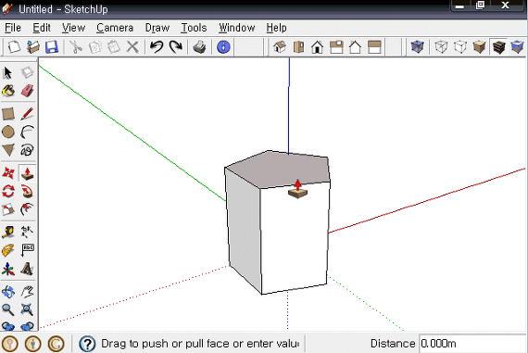Click the Copy icon in toolbar
This screenshot has width=528, height=353.
click(95, 47)
